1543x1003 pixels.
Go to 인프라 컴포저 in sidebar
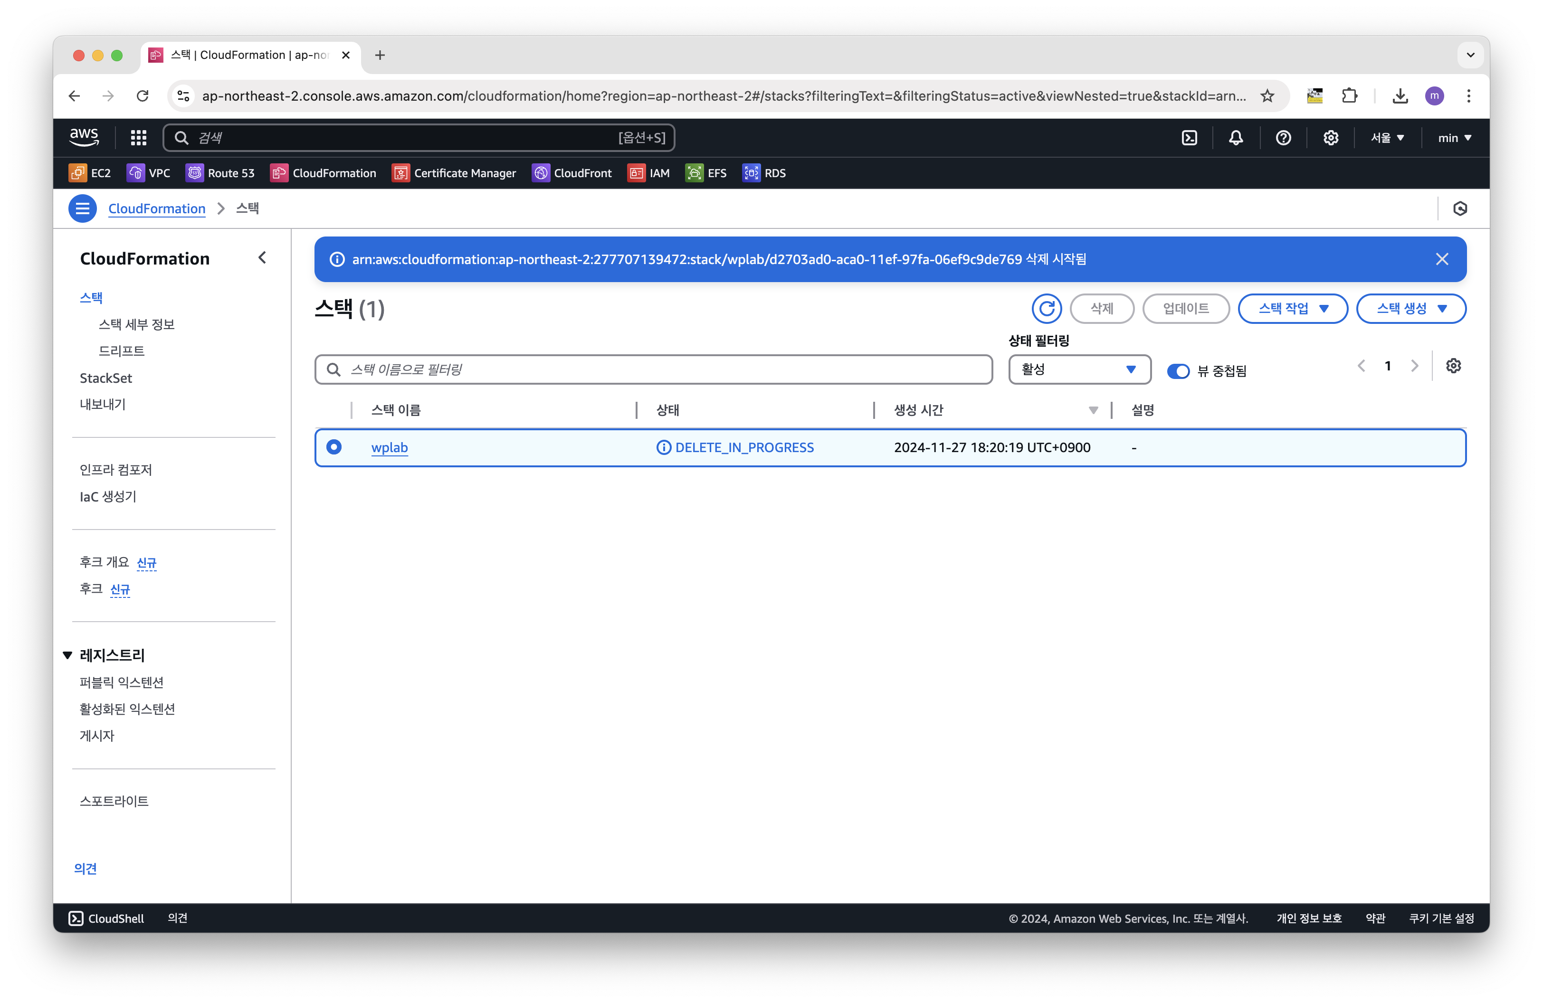coord(116,470)
